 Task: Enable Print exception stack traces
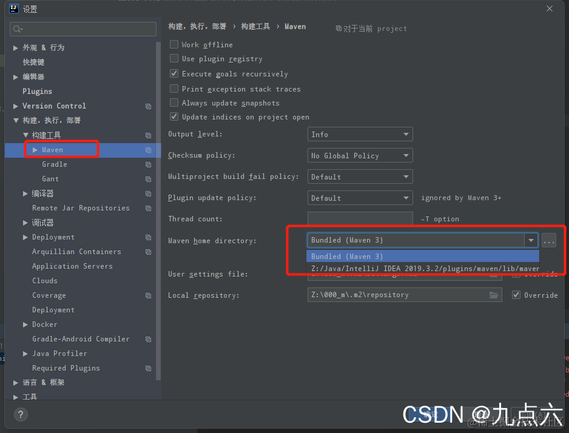pos(174,89)
